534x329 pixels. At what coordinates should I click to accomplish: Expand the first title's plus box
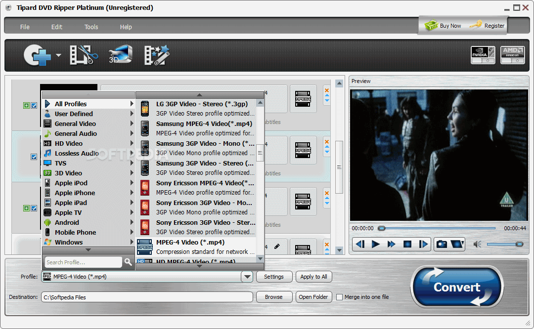[x=26, y=106]
